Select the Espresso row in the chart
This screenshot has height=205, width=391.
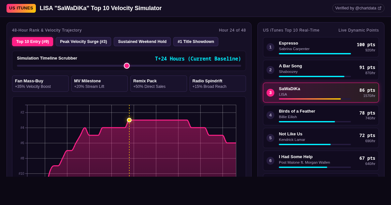tap(321, 47)
